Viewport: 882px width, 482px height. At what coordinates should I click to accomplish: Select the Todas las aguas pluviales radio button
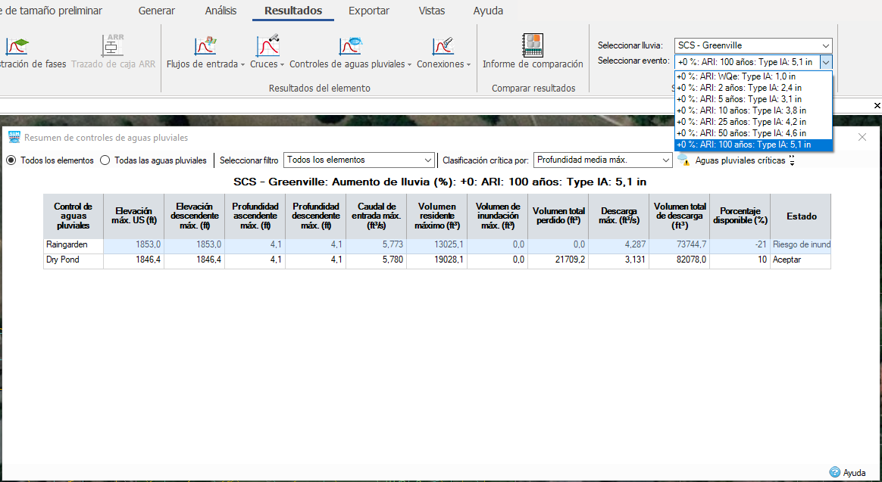105,160
